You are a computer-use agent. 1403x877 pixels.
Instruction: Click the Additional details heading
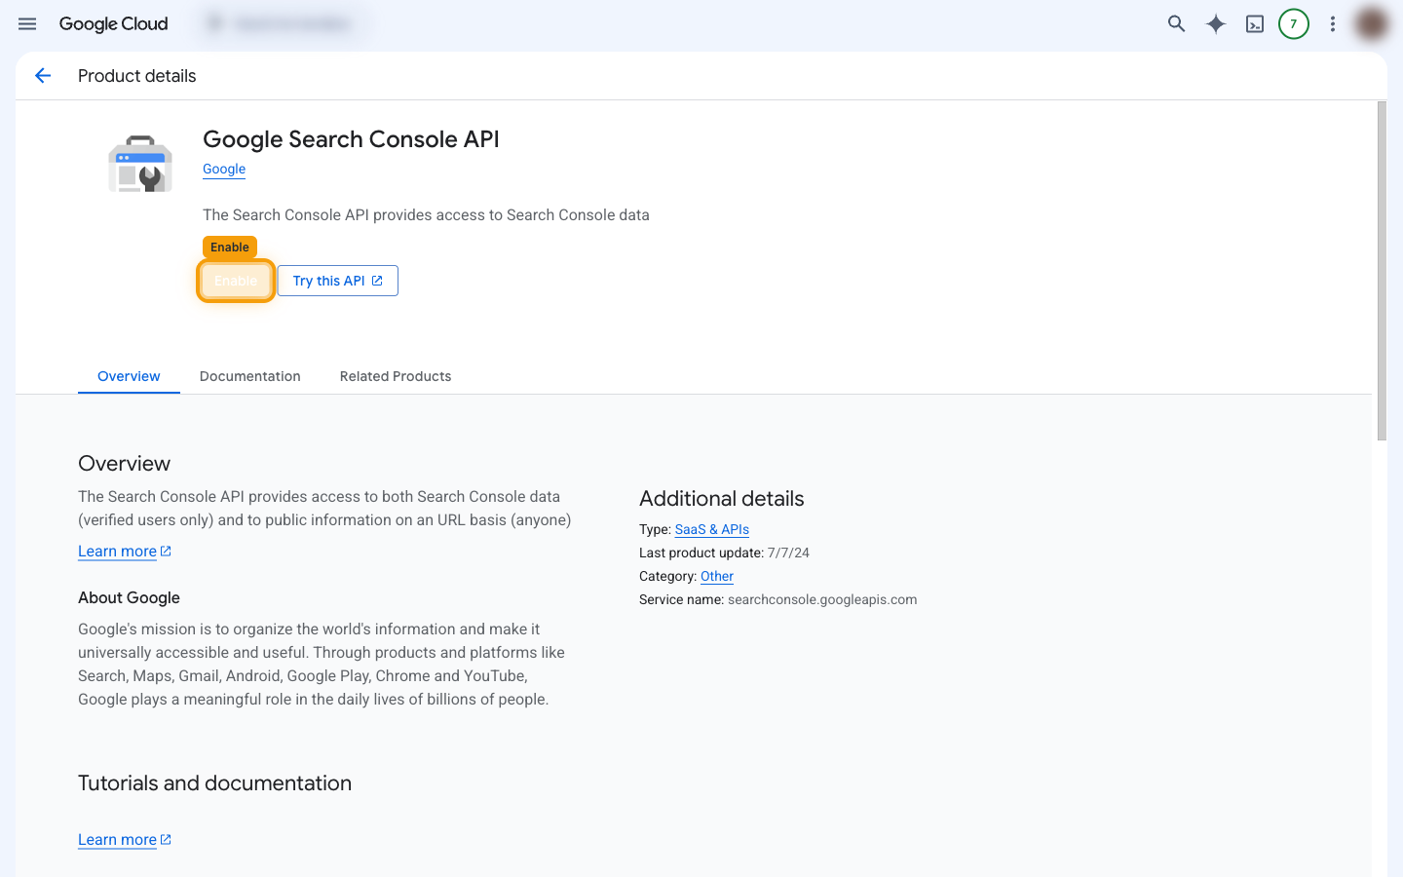722,498
